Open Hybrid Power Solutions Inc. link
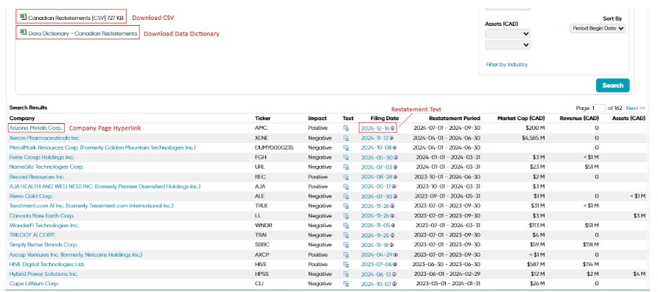Image resolution: width=658 pixels, height=292 pixels. (43, 274)
